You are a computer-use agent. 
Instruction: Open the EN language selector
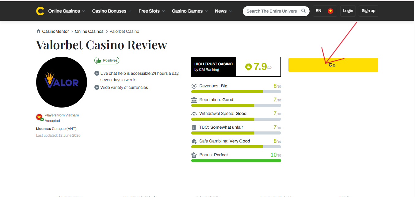point(318,11)
